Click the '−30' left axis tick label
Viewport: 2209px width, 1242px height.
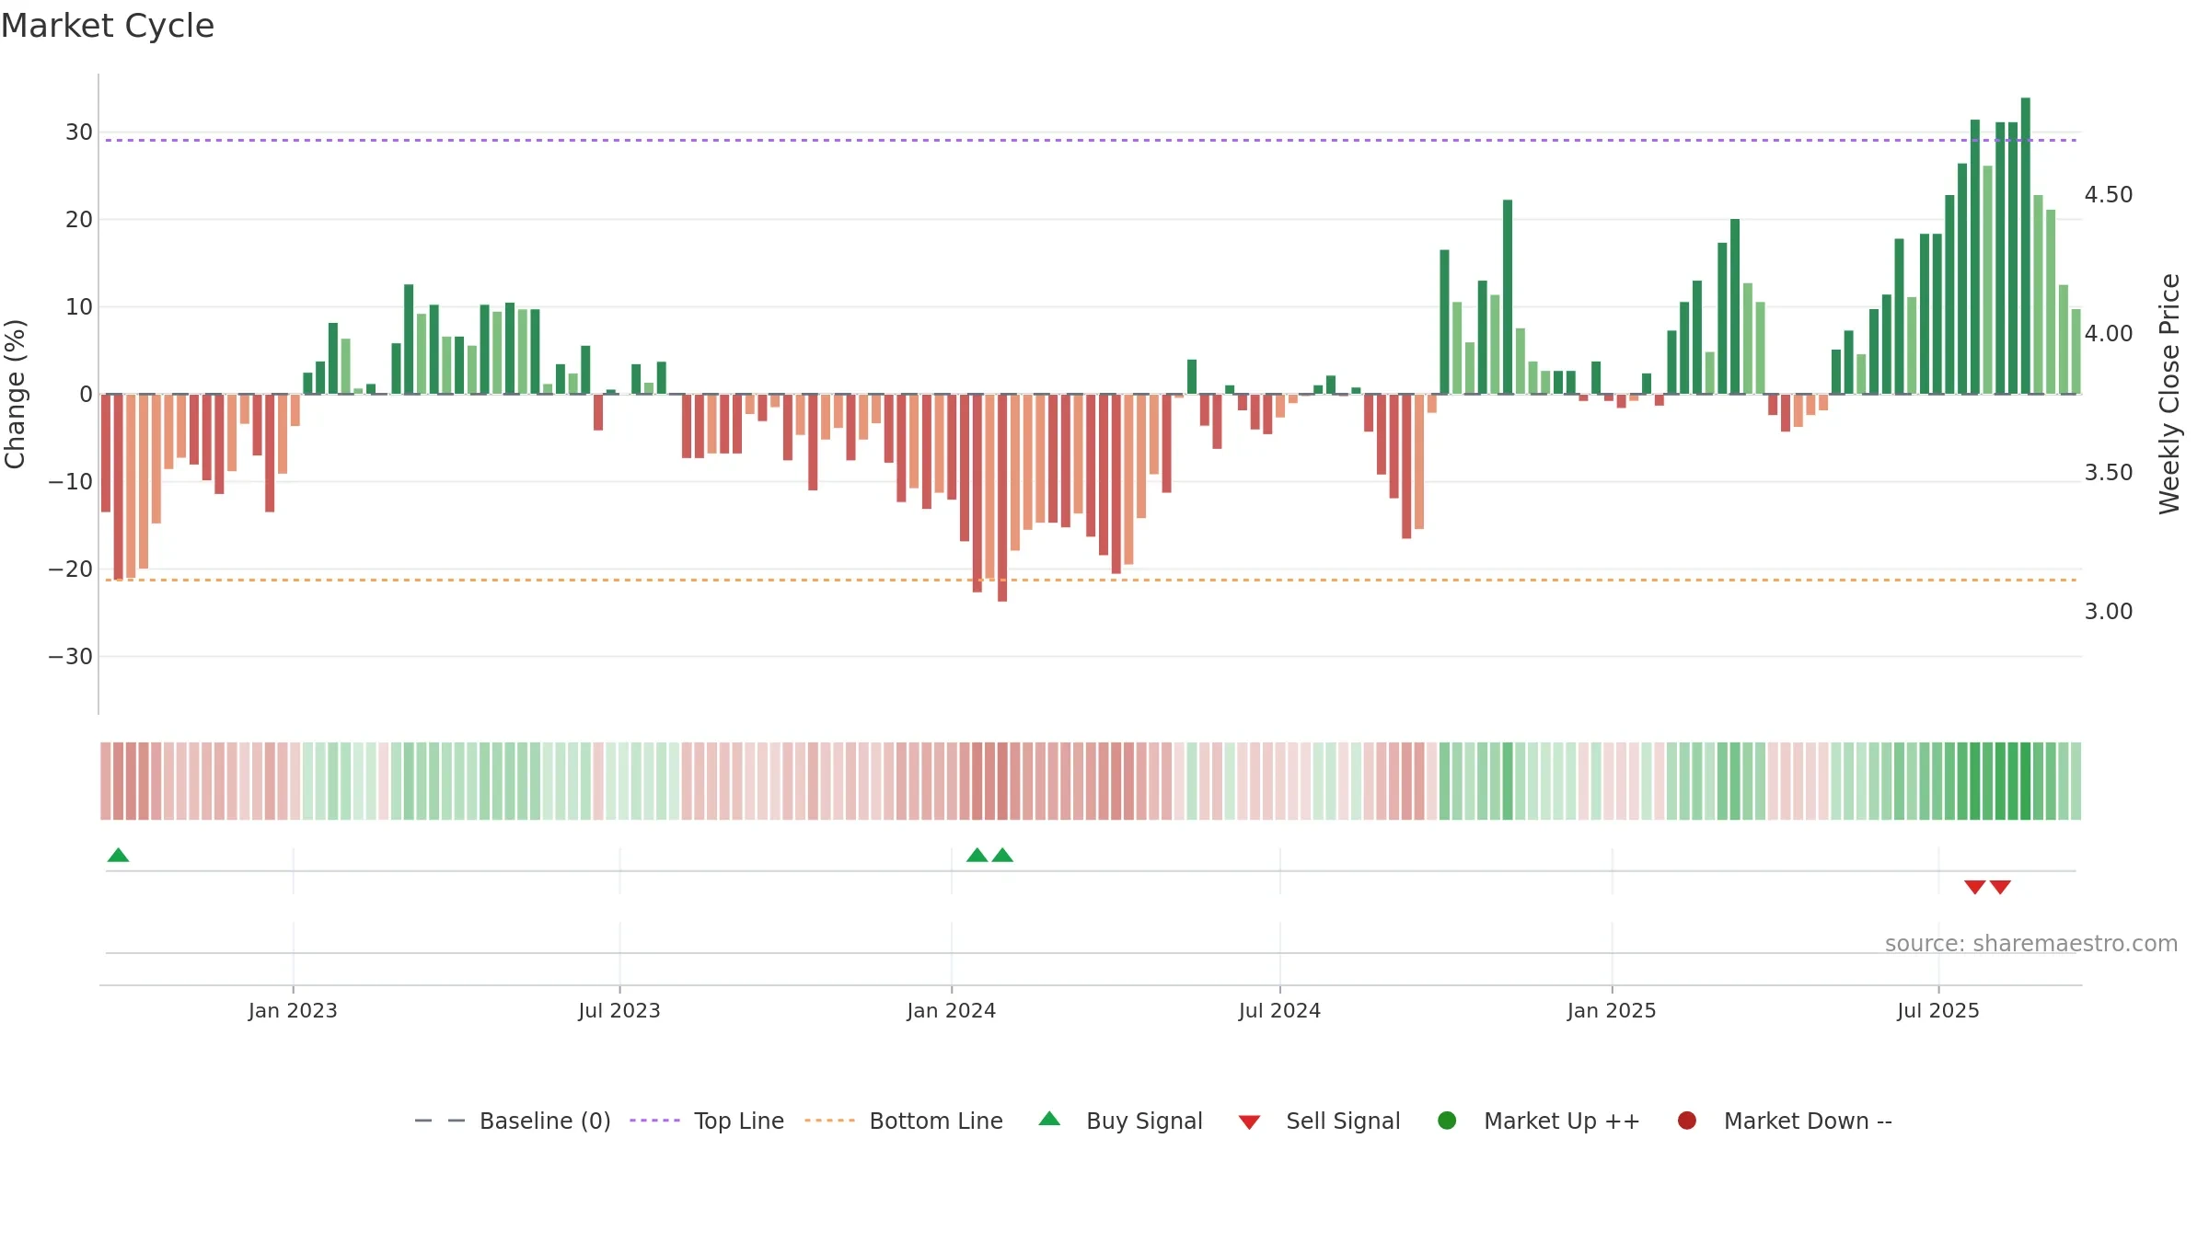(71, 657)
